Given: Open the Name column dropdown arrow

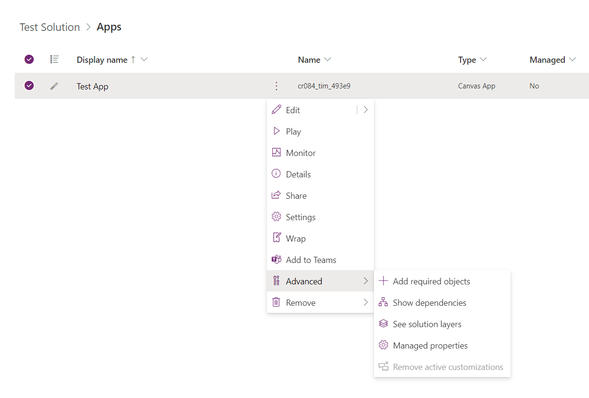Looking at the screenshot, I should click(327, 59).
